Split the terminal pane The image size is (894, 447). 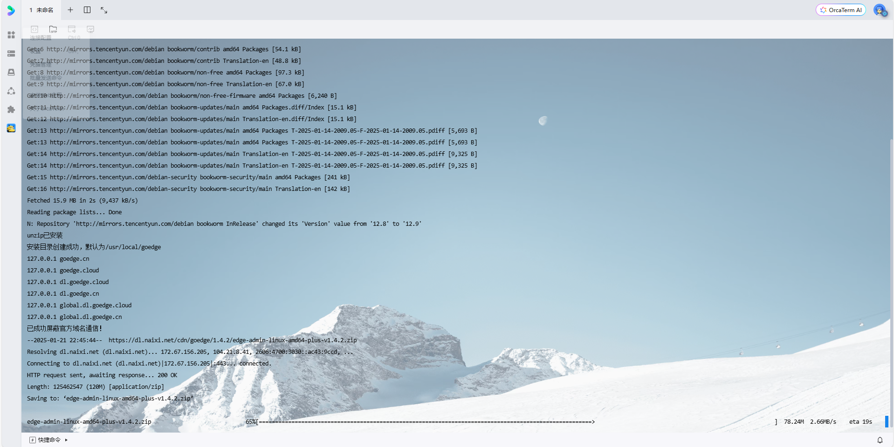pos(87,10)
